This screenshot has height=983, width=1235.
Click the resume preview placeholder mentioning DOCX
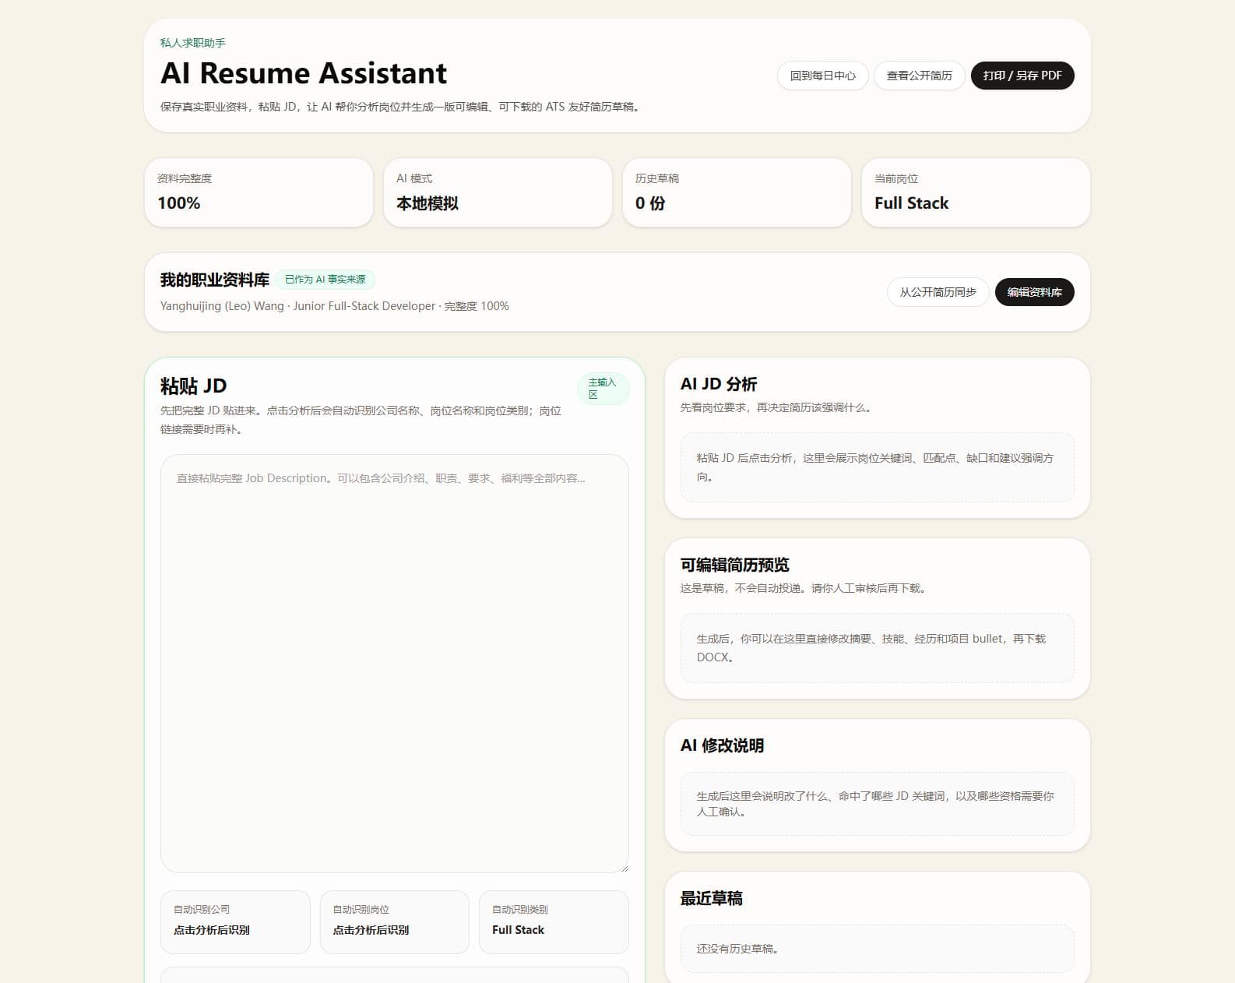click(x=878, y=648)
